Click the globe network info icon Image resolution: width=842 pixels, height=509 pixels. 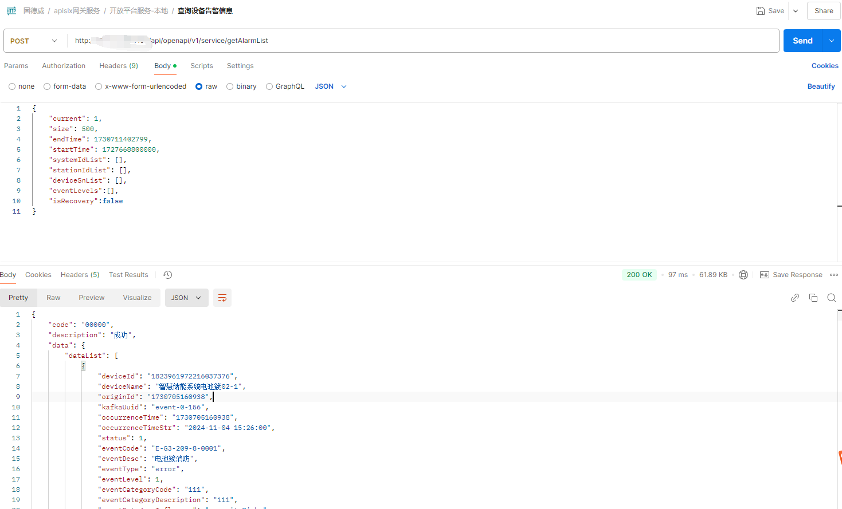pyautogui.click(x=743, y=275)
